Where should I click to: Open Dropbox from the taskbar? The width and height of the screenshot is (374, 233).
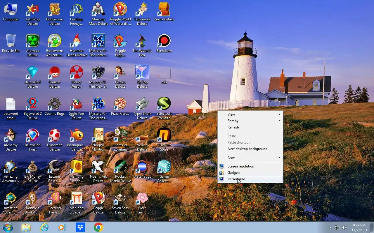(x=80, y=227)
